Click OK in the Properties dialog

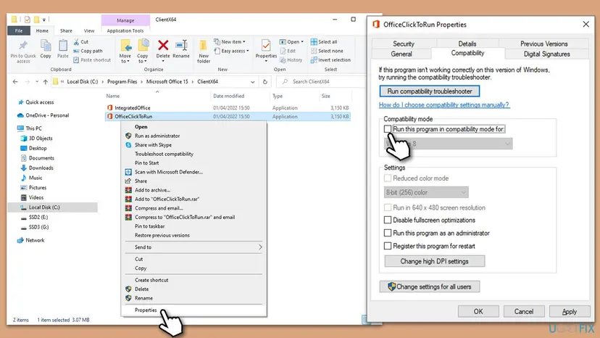pyautogui.click(x=478, y=312)
